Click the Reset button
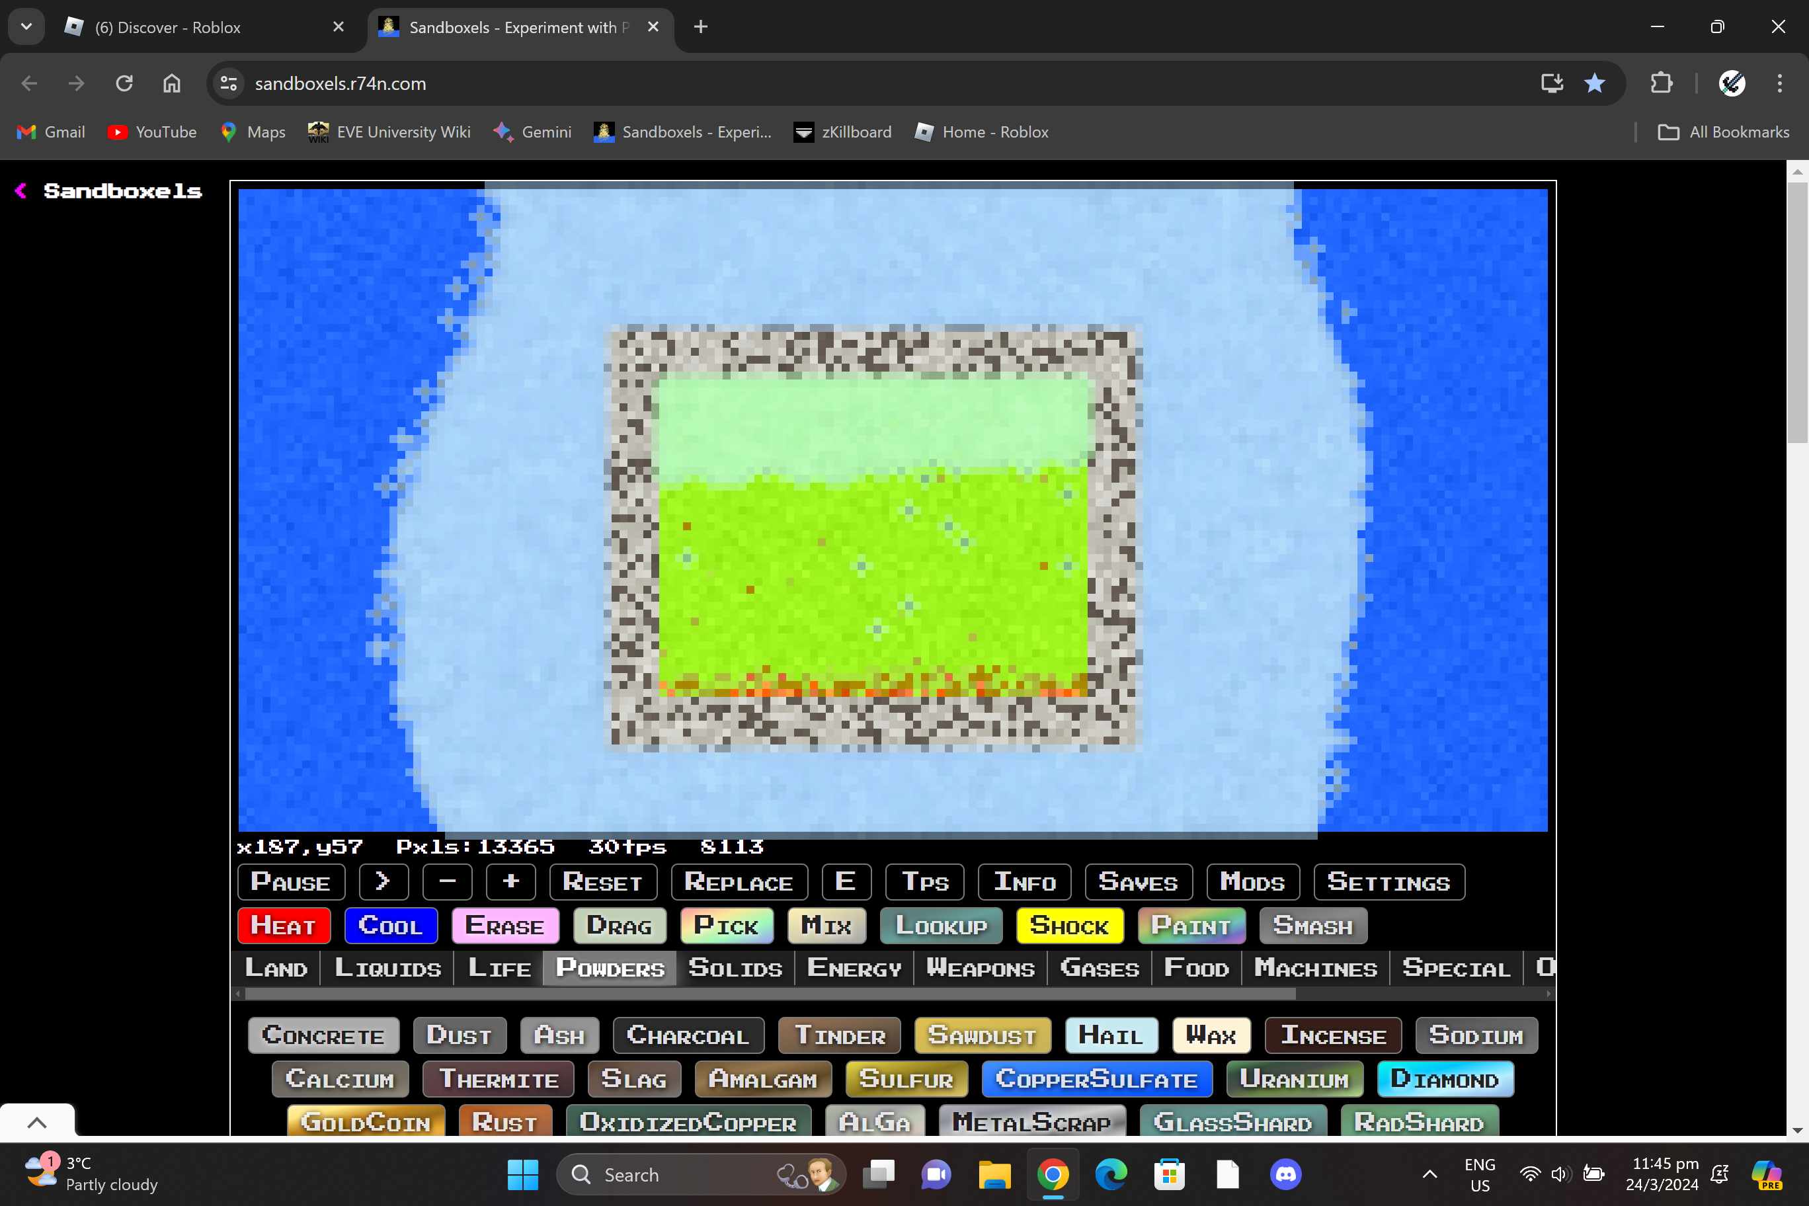Screen dimensions: 1809x1206 click(x=603, y=881)
